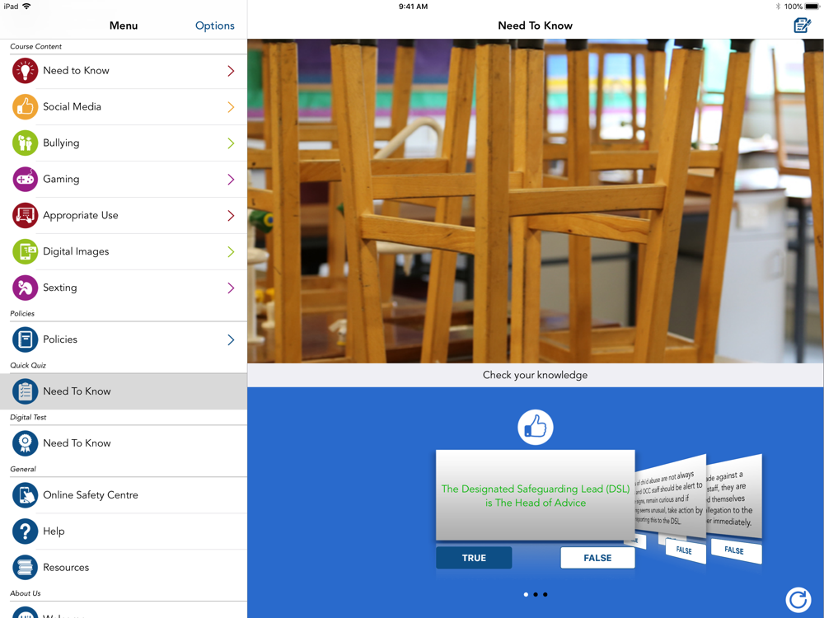Tap the Policies book icon

point(26,339)
